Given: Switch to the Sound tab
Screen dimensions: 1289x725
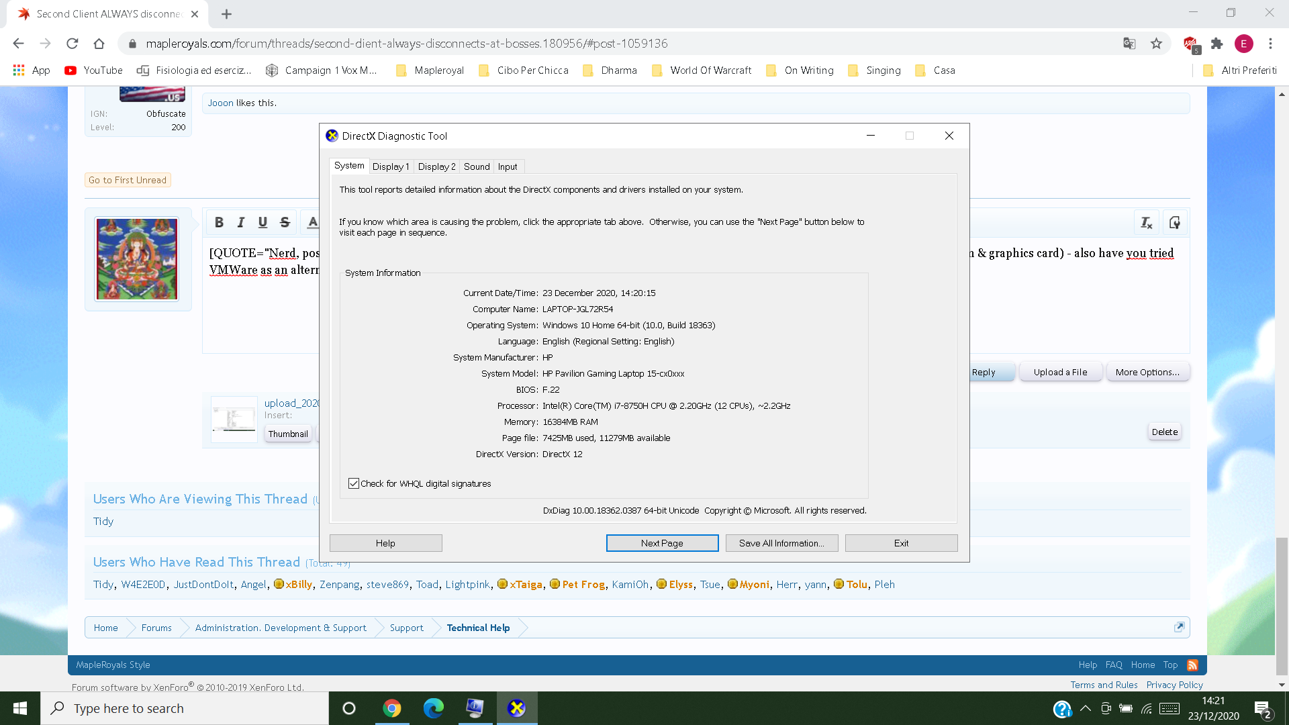Looking at the screenshot, I should click(x=477, y=166).
